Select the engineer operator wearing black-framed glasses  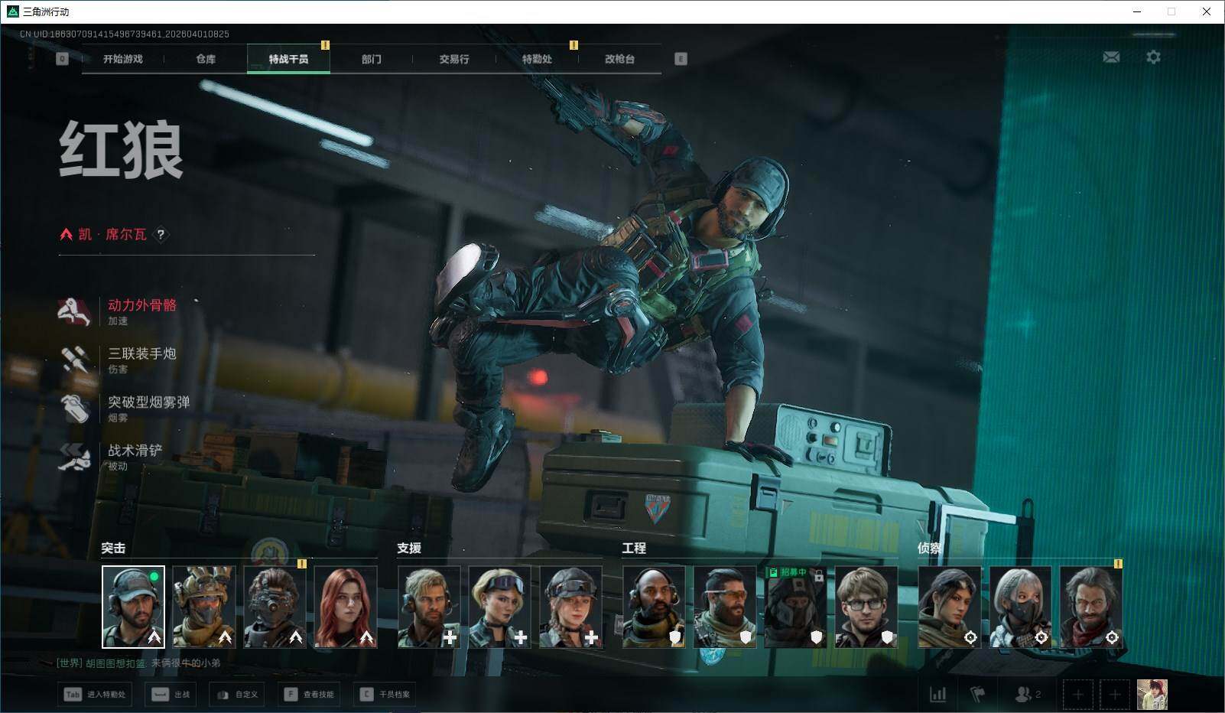[866, 607]
